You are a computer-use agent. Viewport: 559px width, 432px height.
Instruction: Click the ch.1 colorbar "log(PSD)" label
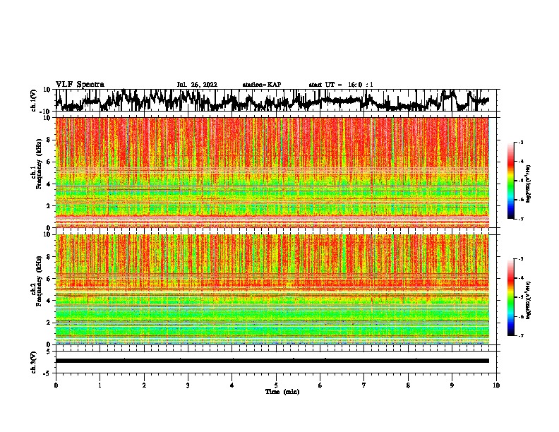pyautogui.click(x=528, y=184)
